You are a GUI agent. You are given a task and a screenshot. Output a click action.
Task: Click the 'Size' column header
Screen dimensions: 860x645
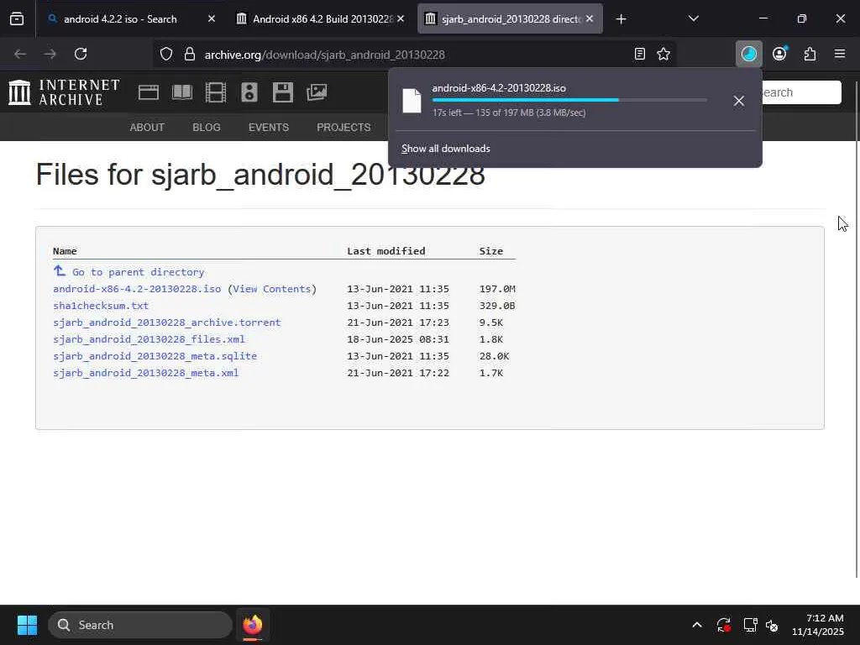[x=490, y=250]
